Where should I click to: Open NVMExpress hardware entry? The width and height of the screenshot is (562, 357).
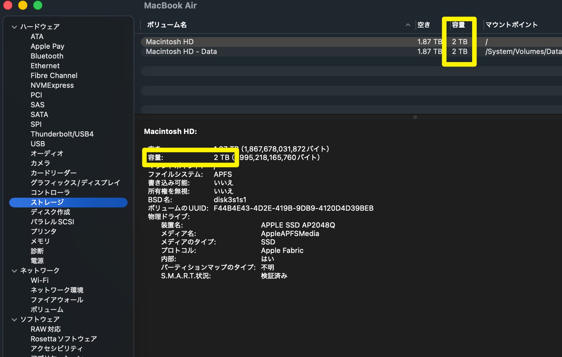tap(52, 86)
